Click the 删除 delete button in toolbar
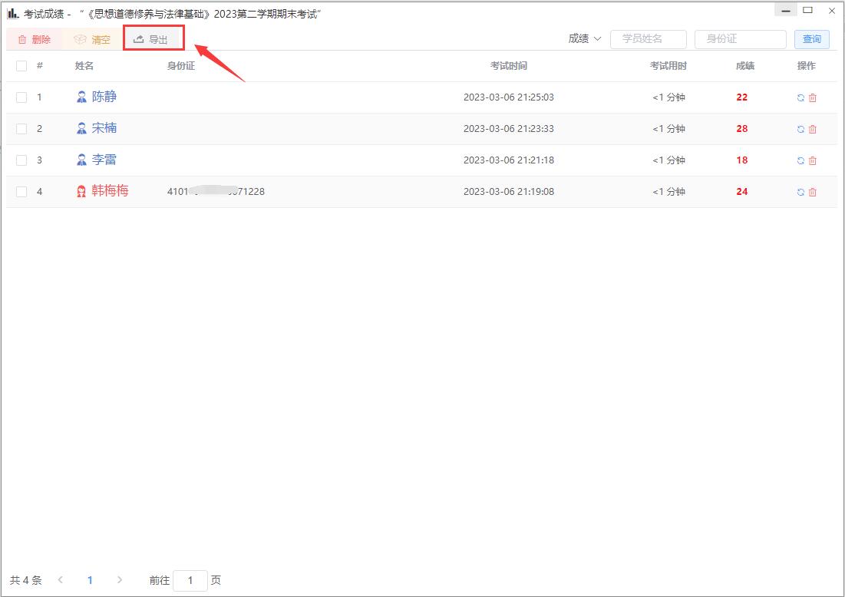This screenshot has width=845, height=597. 35,39
